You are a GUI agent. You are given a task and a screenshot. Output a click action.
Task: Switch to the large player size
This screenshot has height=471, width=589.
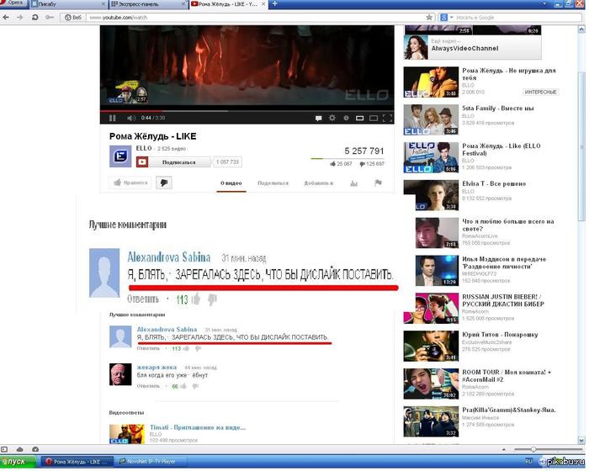(374, 119)
